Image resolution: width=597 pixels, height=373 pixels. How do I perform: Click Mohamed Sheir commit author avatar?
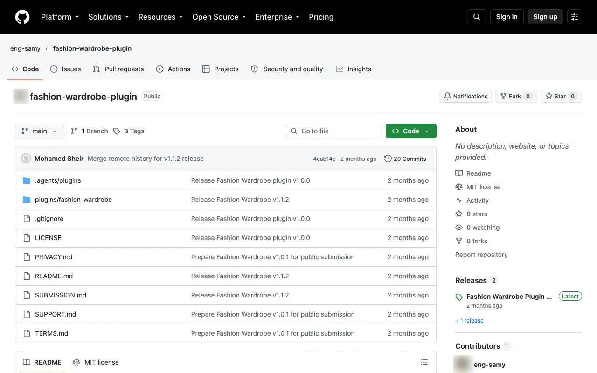[x=26, y=159]
